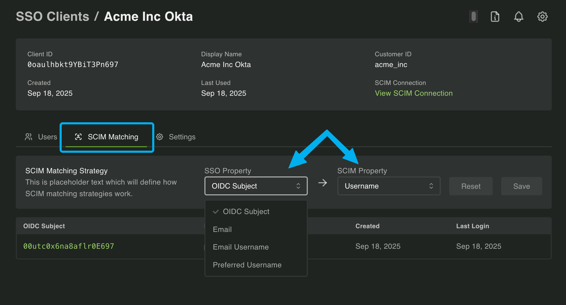This screenshot has width=566, height=305.
Task: Open the View SCIM Connection link
Action: 414,93
